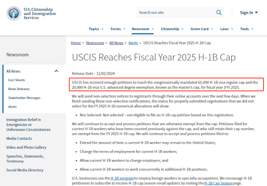Select News Releases in sidebar

click(x=19, y=89)
